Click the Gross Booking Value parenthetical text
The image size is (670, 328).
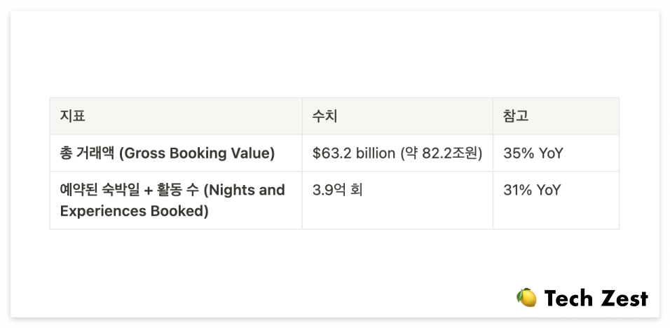196,153
